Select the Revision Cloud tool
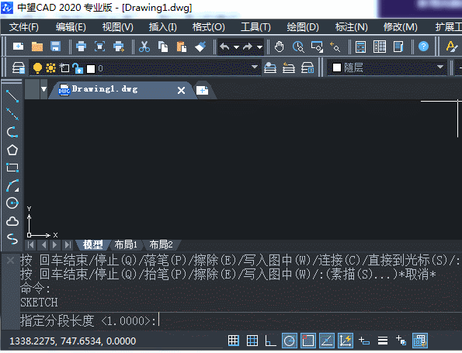 click(12, 221)
